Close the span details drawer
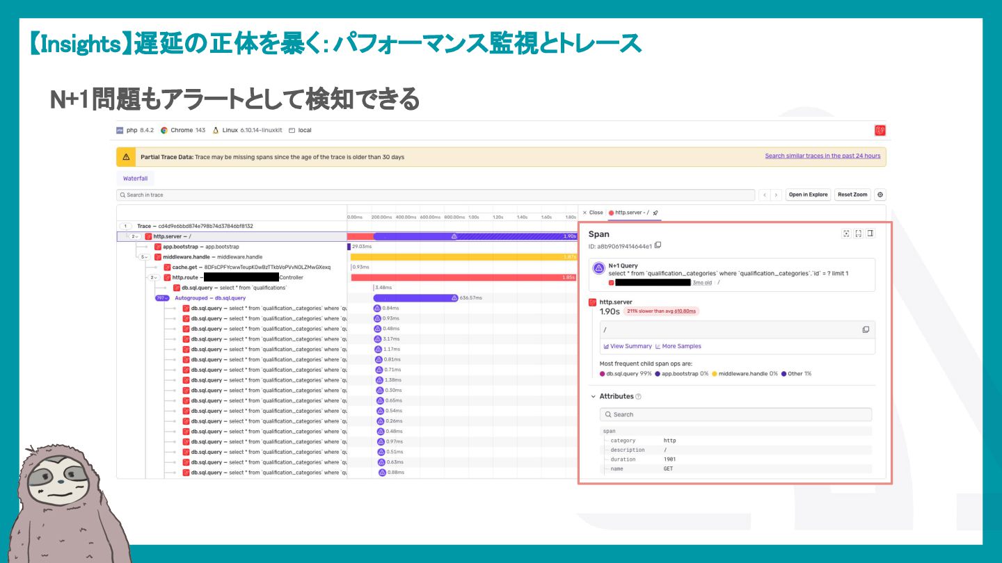The image size is (1002, 563). (x=593, y=213)
